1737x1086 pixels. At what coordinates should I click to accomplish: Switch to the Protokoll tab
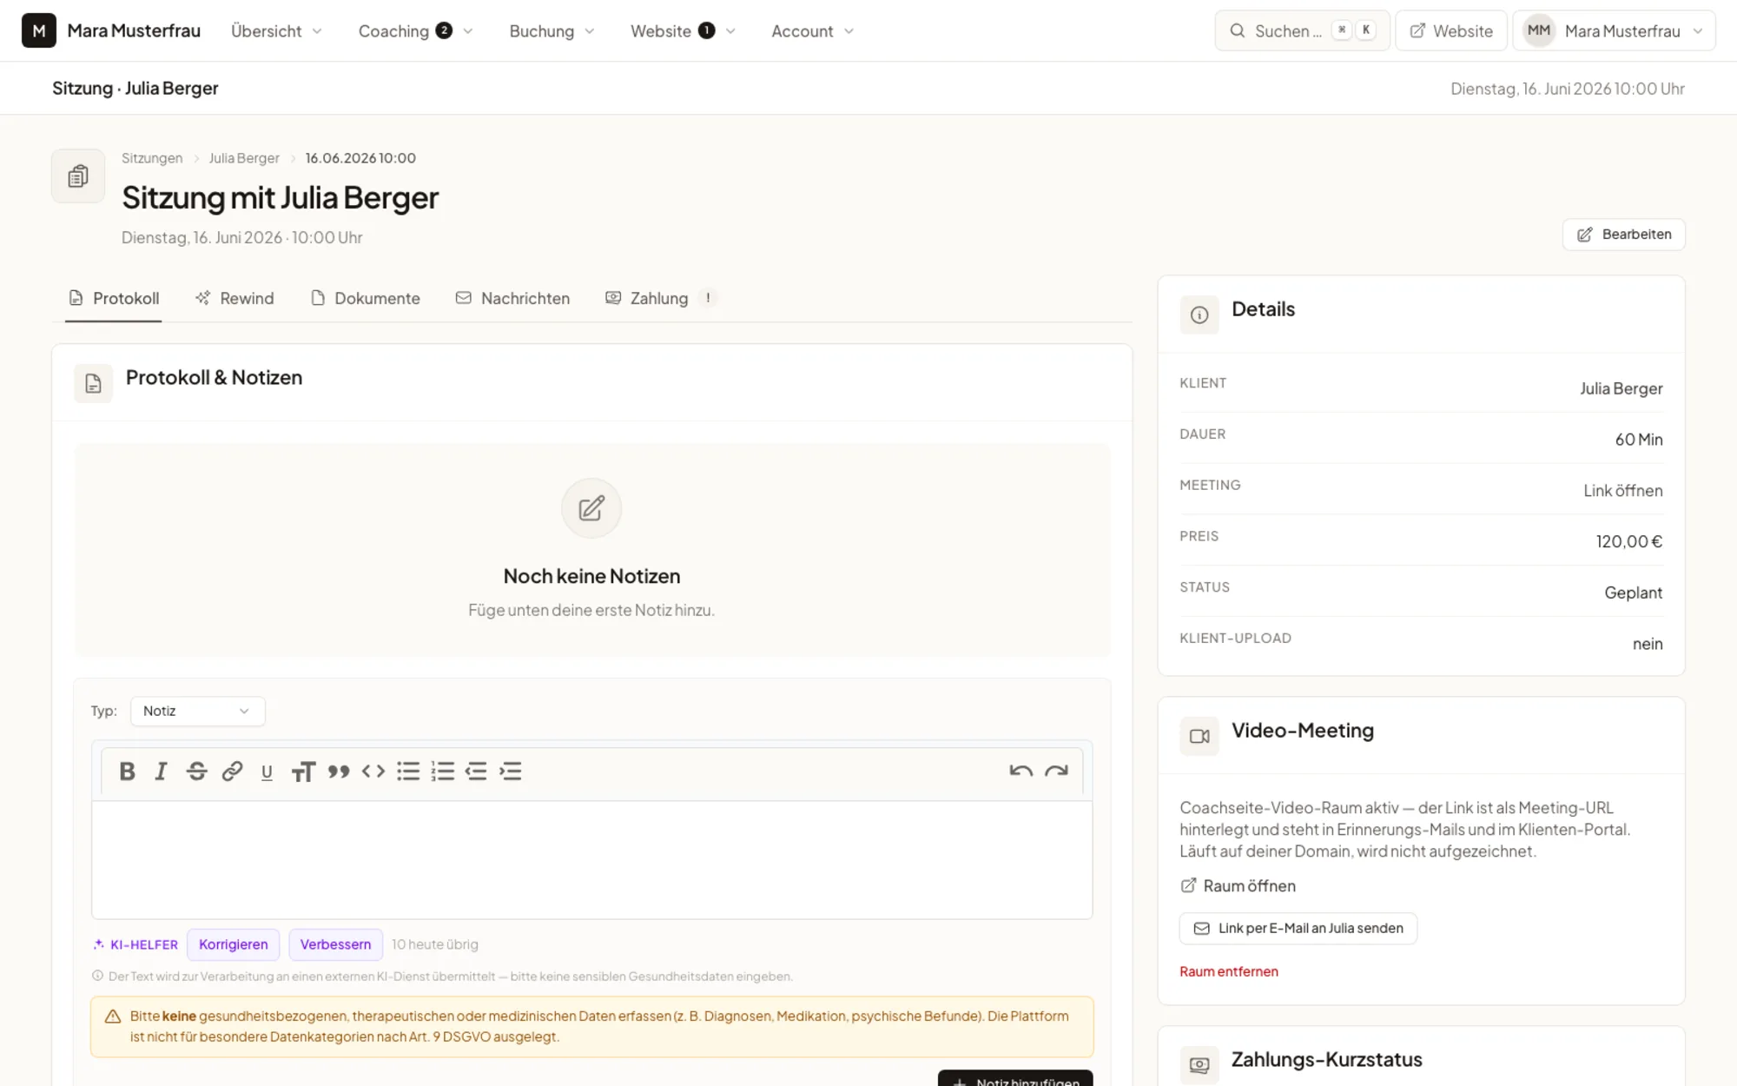click(x=114, y=298)
